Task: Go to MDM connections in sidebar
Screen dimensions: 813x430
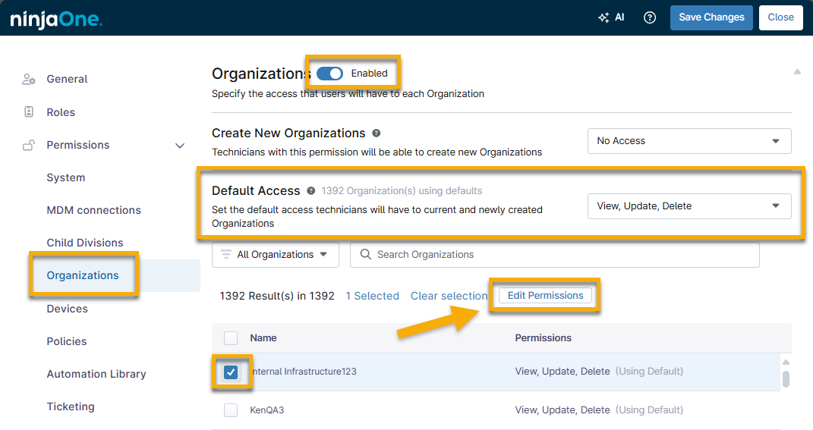Action: [93, 210]
